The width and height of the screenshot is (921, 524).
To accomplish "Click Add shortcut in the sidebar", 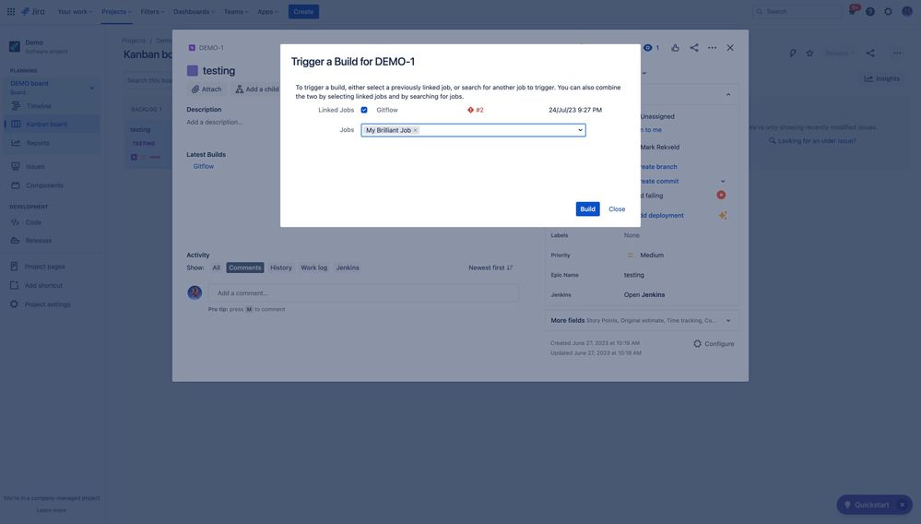I will point(53,285).
